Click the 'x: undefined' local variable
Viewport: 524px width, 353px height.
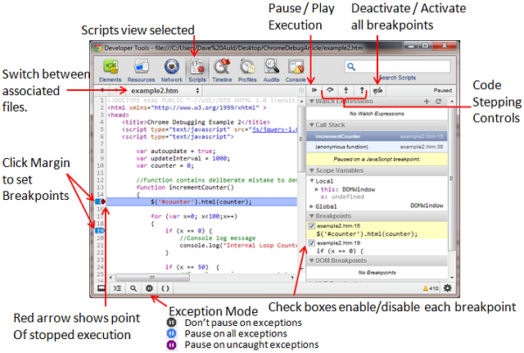tap(342, 197)
